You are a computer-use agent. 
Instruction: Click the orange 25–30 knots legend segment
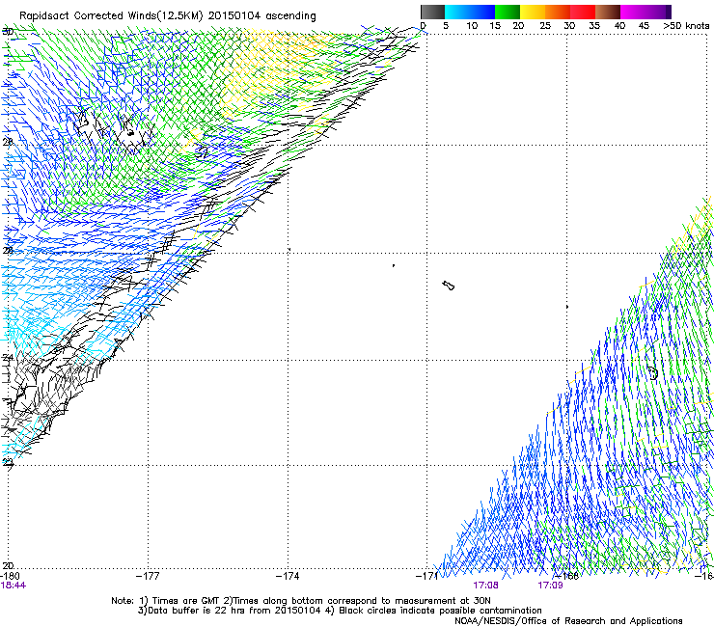558,12
